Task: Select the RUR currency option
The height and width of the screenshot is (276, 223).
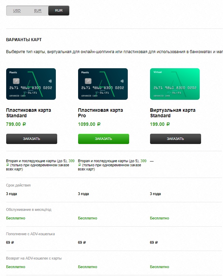Action: point(59,11)
